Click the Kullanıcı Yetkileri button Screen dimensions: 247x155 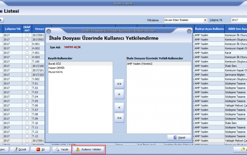pyautogui.click(x=89, y=150)
